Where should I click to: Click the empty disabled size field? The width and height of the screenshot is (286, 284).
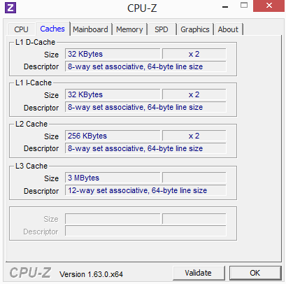pyautogui.click(x=113, y=219)
